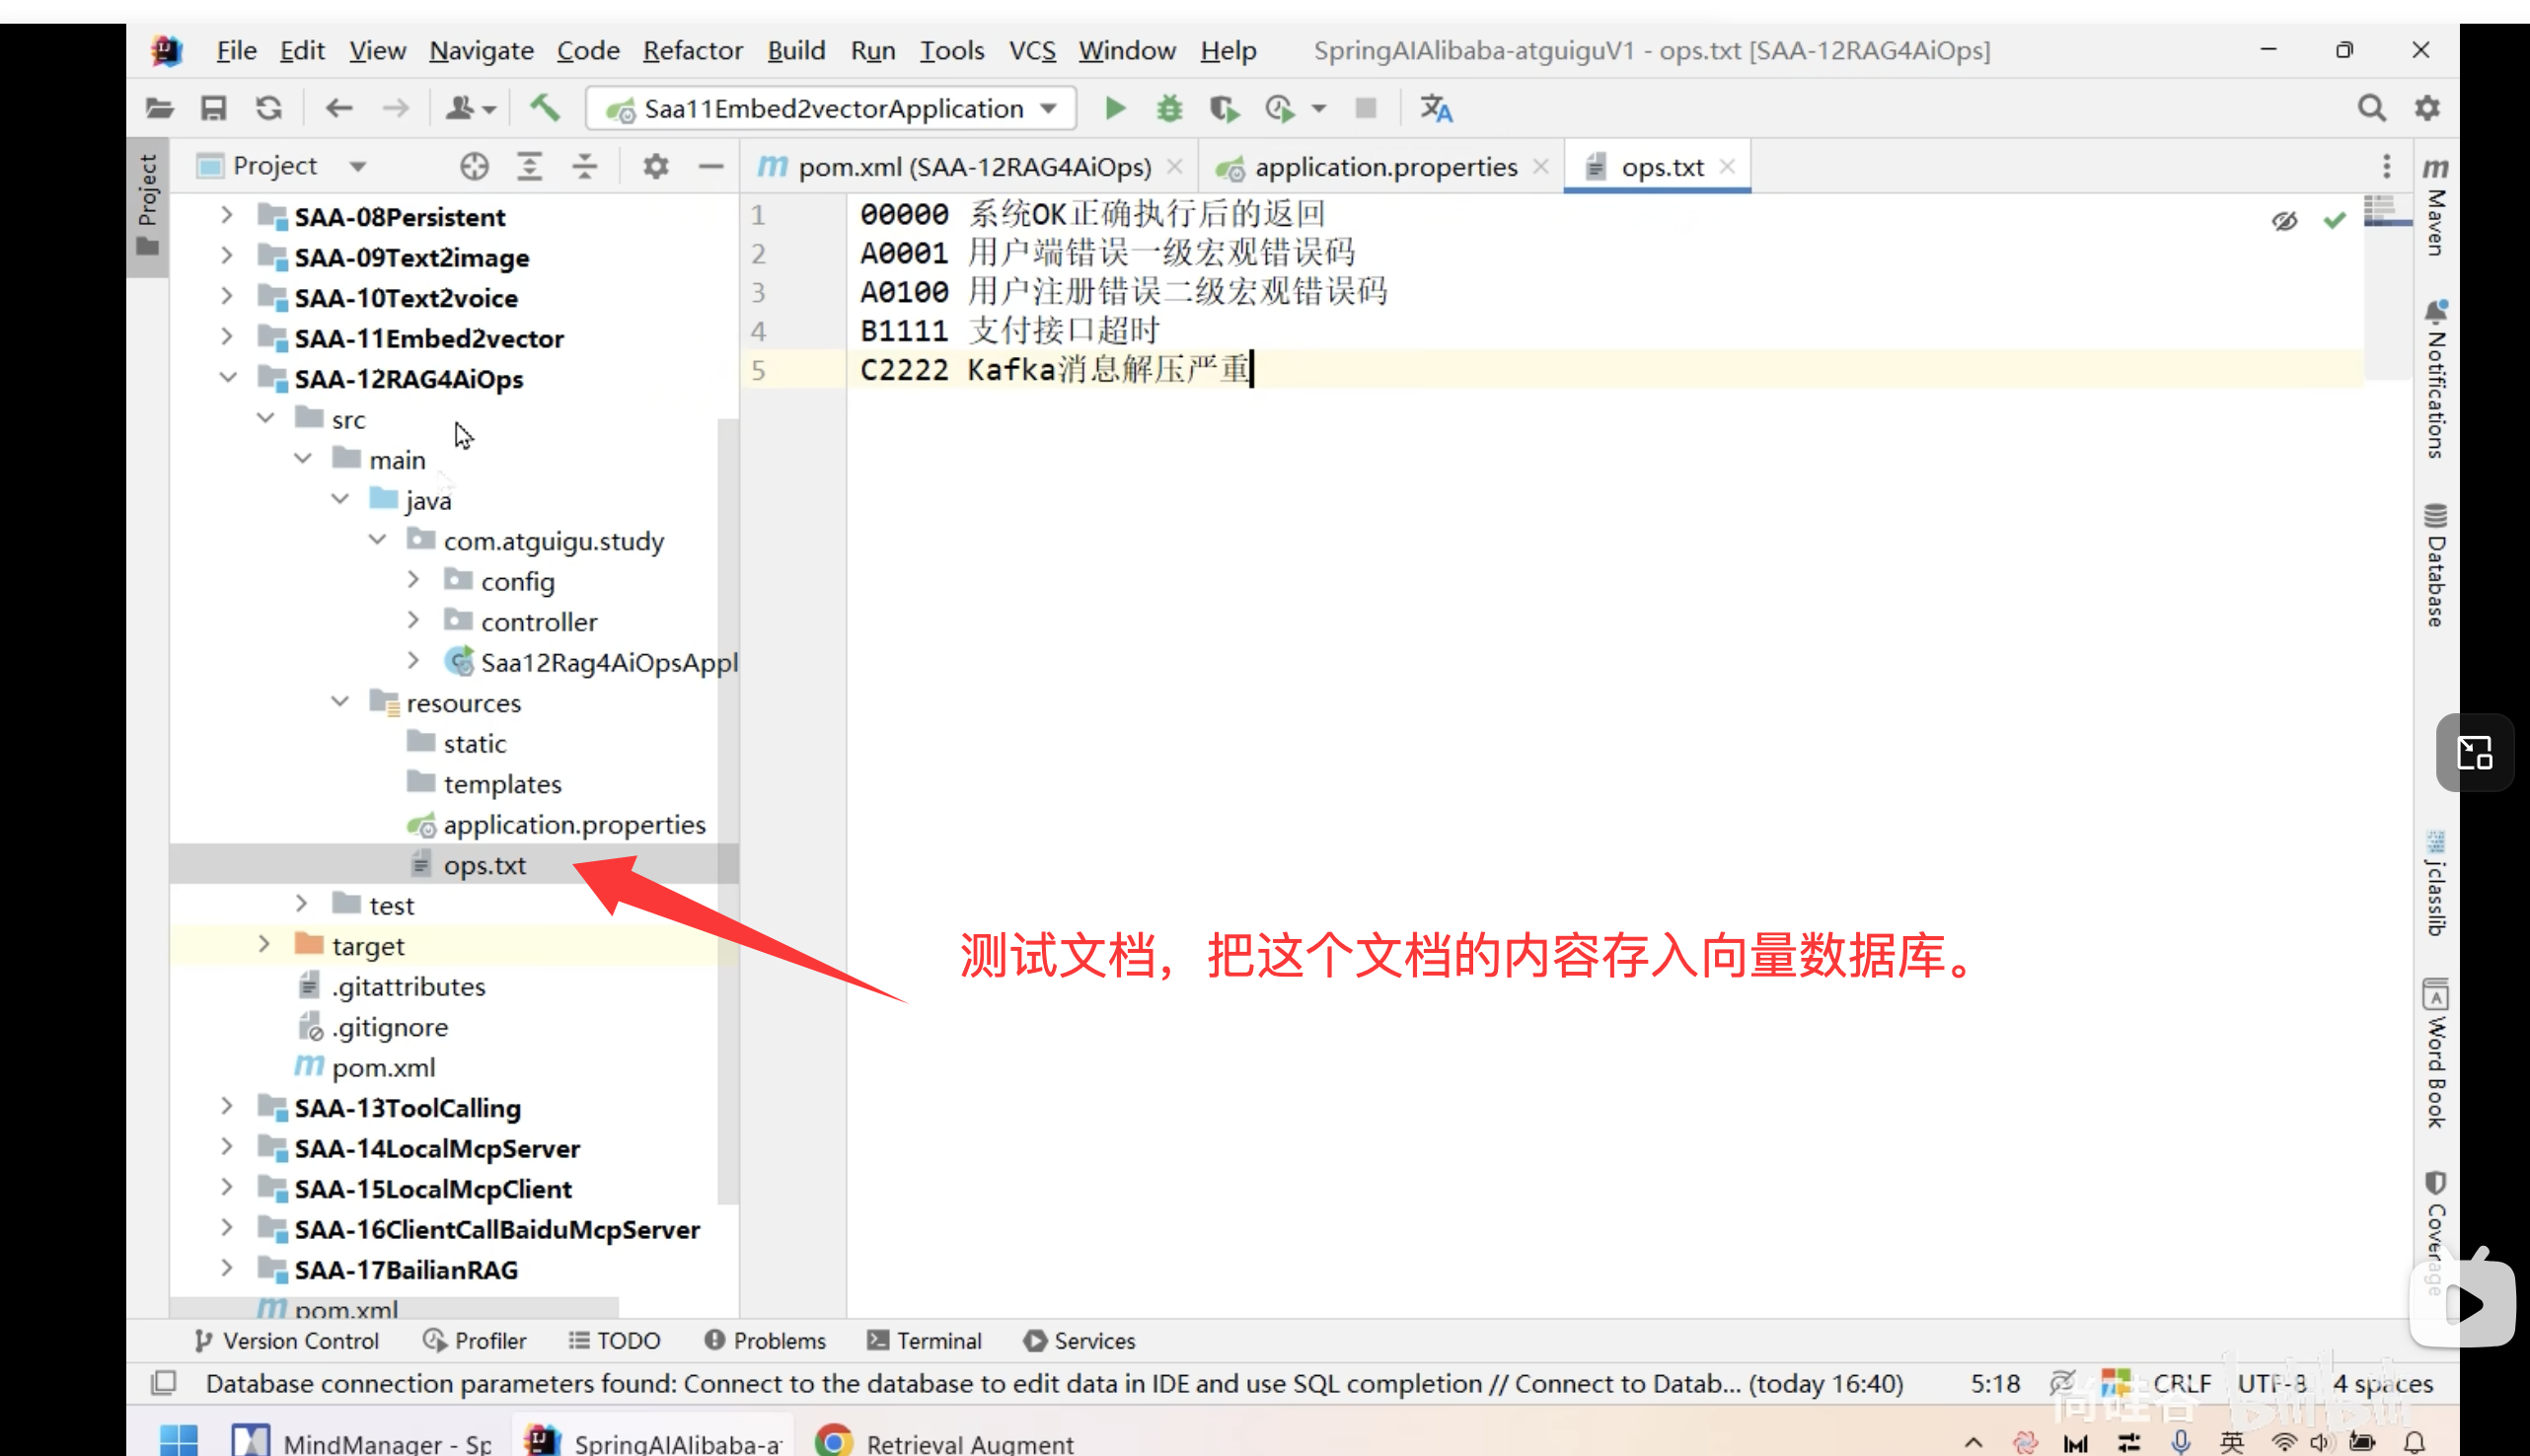The width and height of the screenshot is (2530, 1456).
Task: Click the Translate icon in toolbar
Action: (x=1436, y=108)
